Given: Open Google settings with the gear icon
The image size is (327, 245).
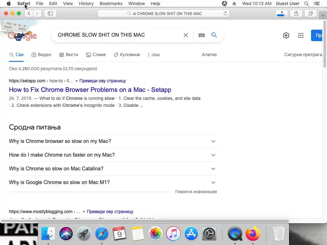Looking at the screenshot, I should click(x=286, y=35).
